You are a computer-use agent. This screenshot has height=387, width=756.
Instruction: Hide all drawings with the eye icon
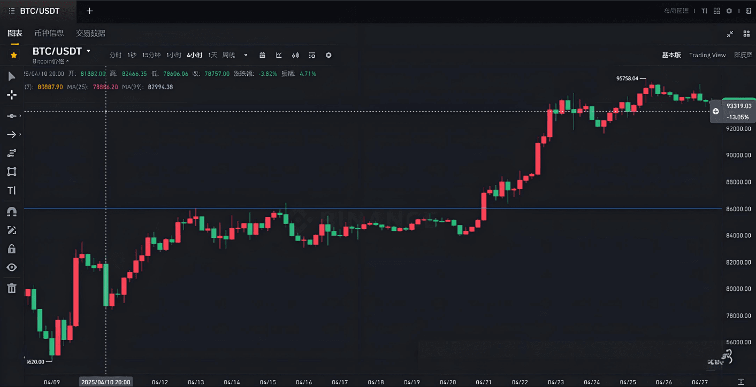[x=12, y=268]
